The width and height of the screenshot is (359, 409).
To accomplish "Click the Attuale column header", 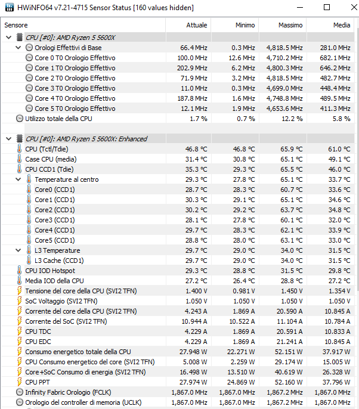I will pos(188,25).
